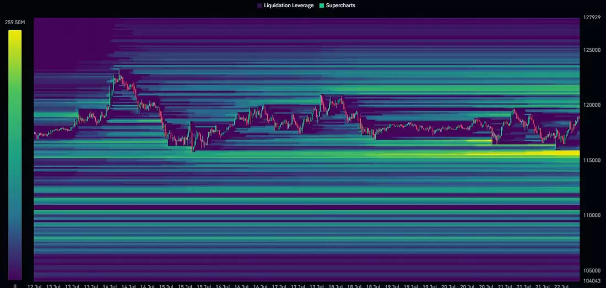Click the 125000 price axis label
Viewport: 606px width, 288px height.
point(592,50)
